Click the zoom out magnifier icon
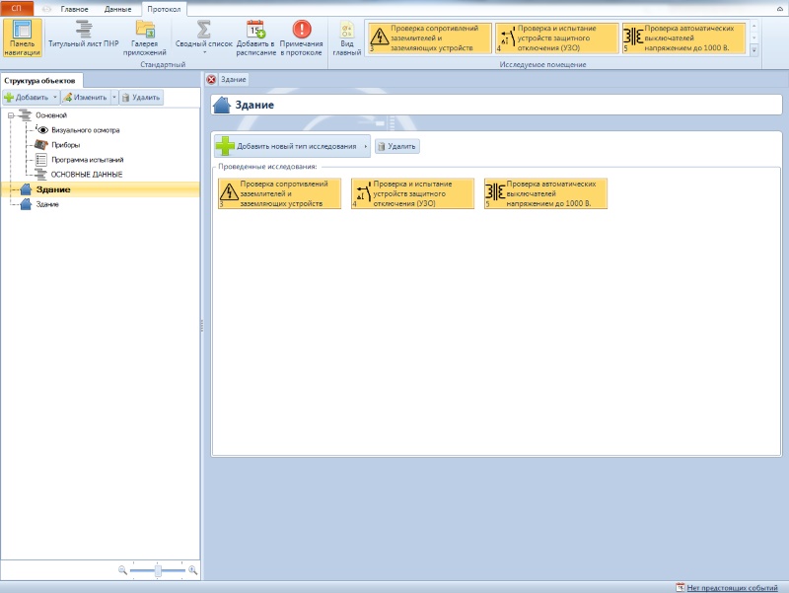789x593 pixels. coord(122,570)
